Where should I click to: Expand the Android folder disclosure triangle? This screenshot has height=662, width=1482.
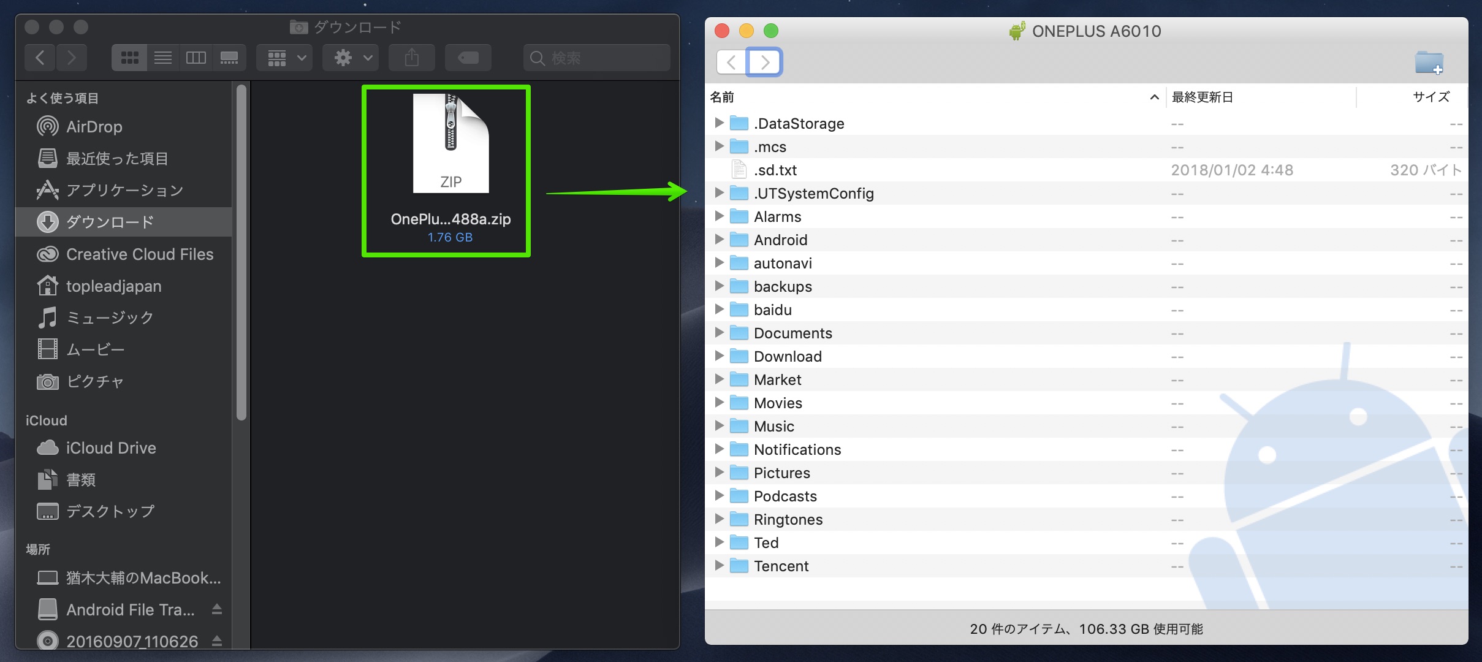(x=719, y=240)
